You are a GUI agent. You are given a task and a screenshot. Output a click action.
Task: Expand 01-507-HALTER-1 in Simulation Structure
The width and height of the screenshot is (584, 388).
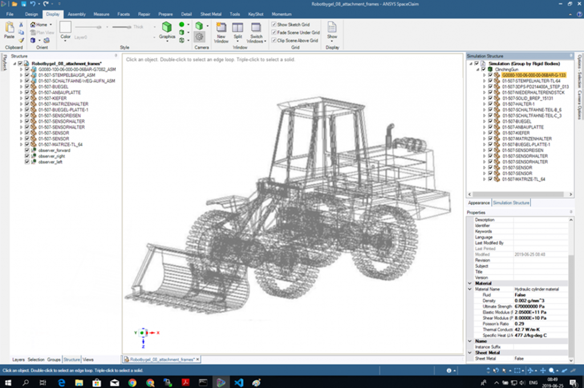click(x=485, y=104)
